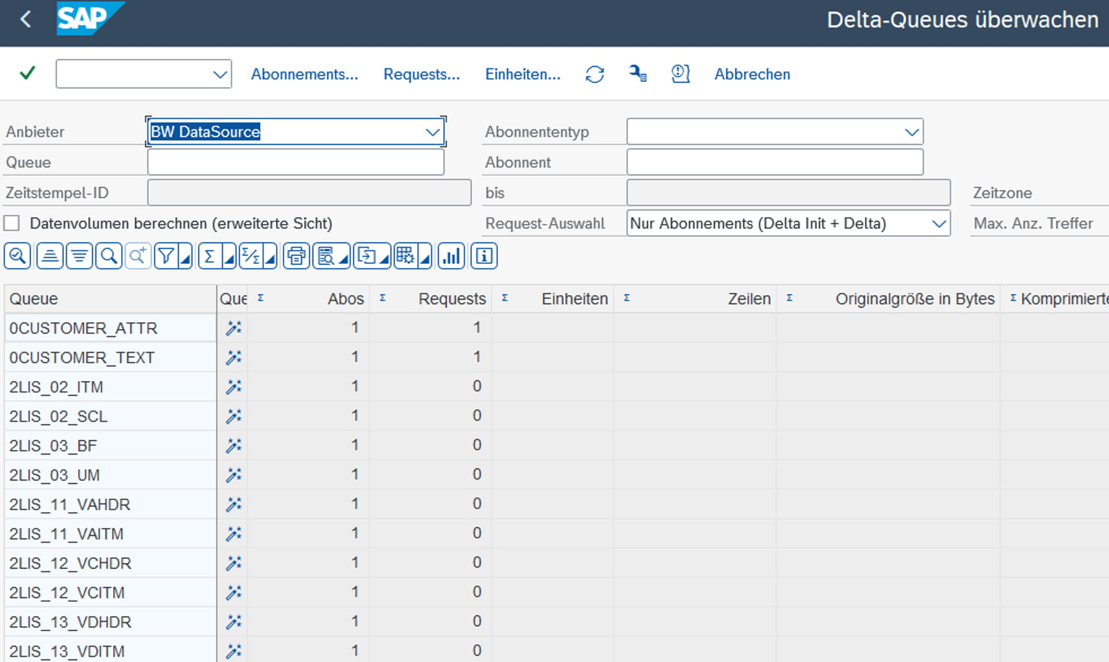Click queue icon in 0CUSTOMER_TEXT row
Image resolution: width=1109 pixels, height=662 pixels.
click(234, 357)
